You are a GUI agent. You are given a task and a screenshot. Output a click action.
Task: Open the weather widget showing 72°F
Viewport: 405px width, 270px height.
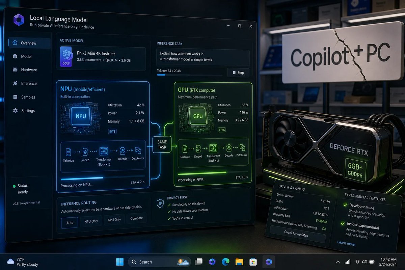coord(23,262)
